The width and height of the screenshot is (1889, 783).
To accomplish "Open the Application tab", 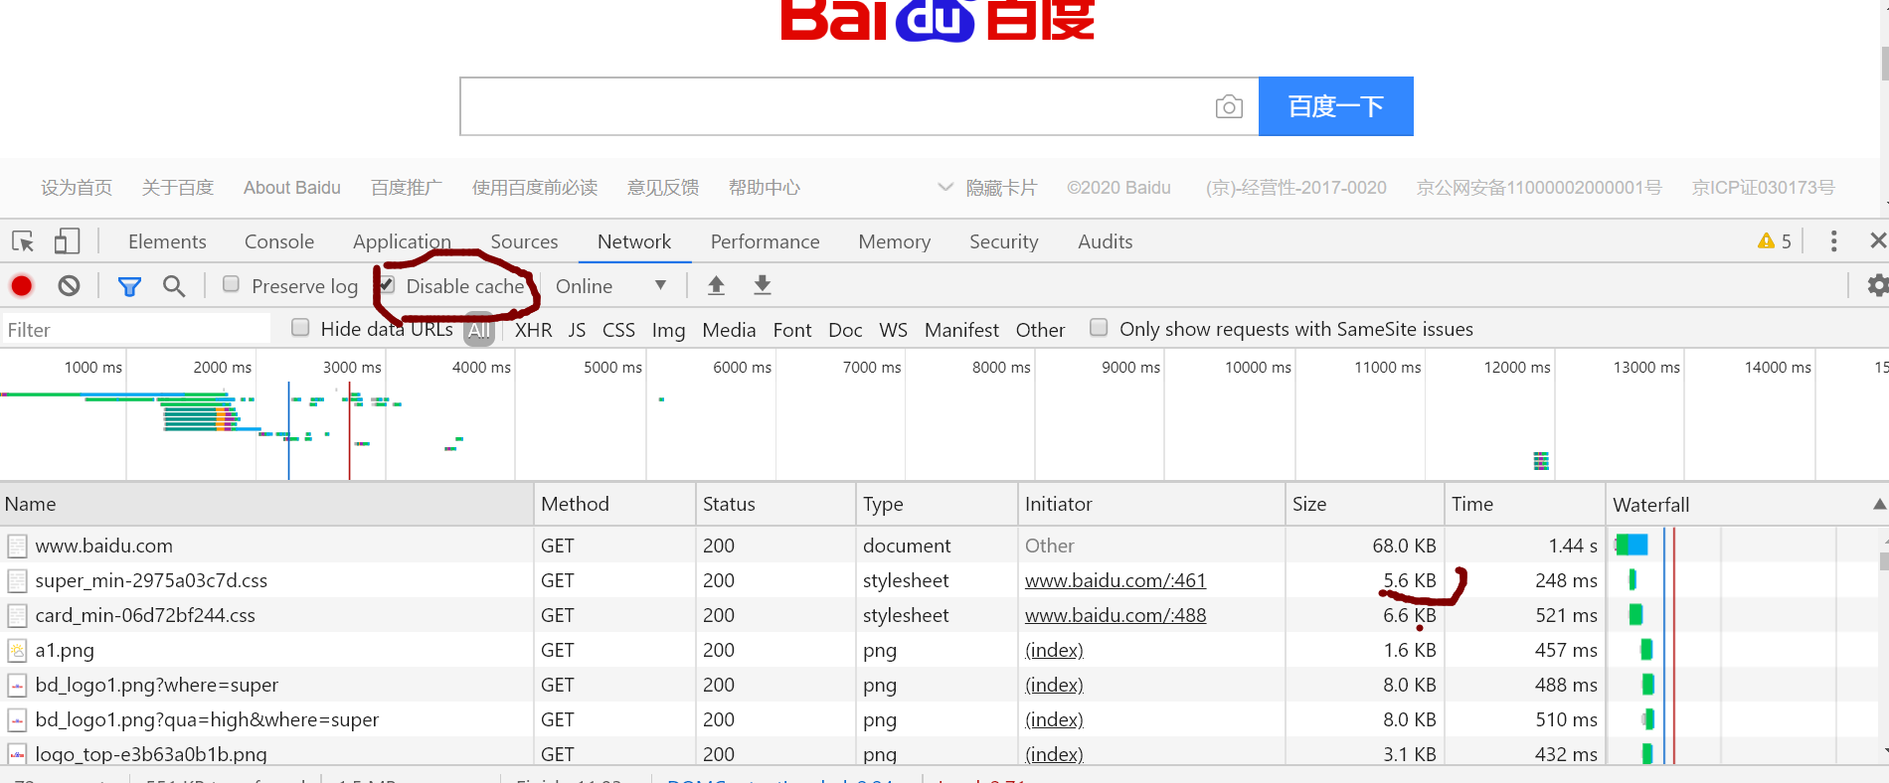I will click(402, 241).
